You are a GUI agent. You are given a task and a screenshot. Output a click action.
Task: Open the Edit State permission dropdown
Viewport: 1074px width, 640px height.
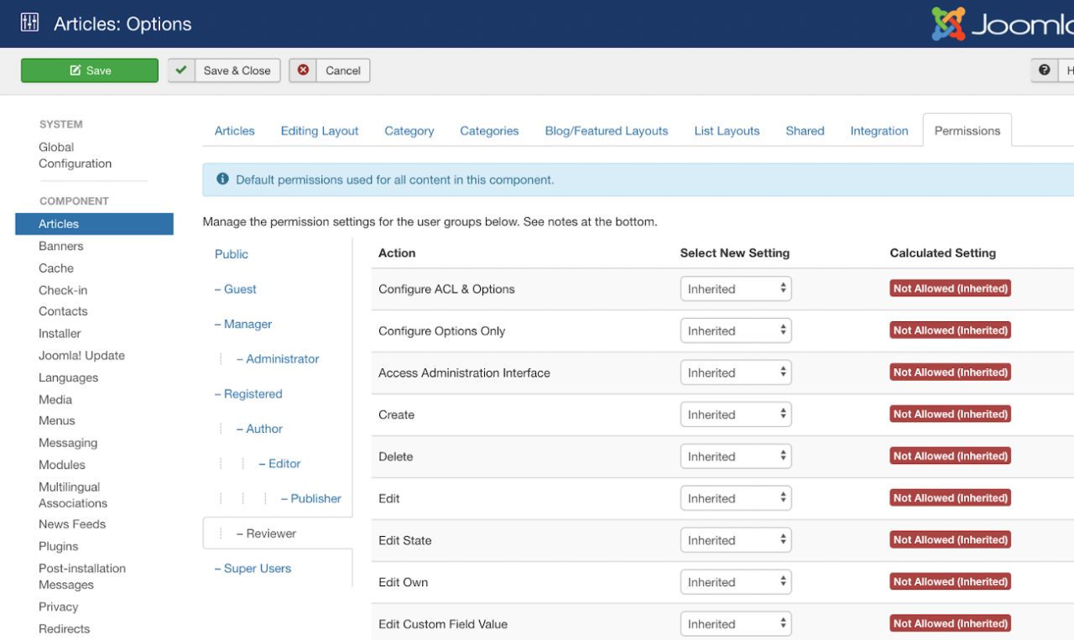pyautogui.click(x=736, y=540)
